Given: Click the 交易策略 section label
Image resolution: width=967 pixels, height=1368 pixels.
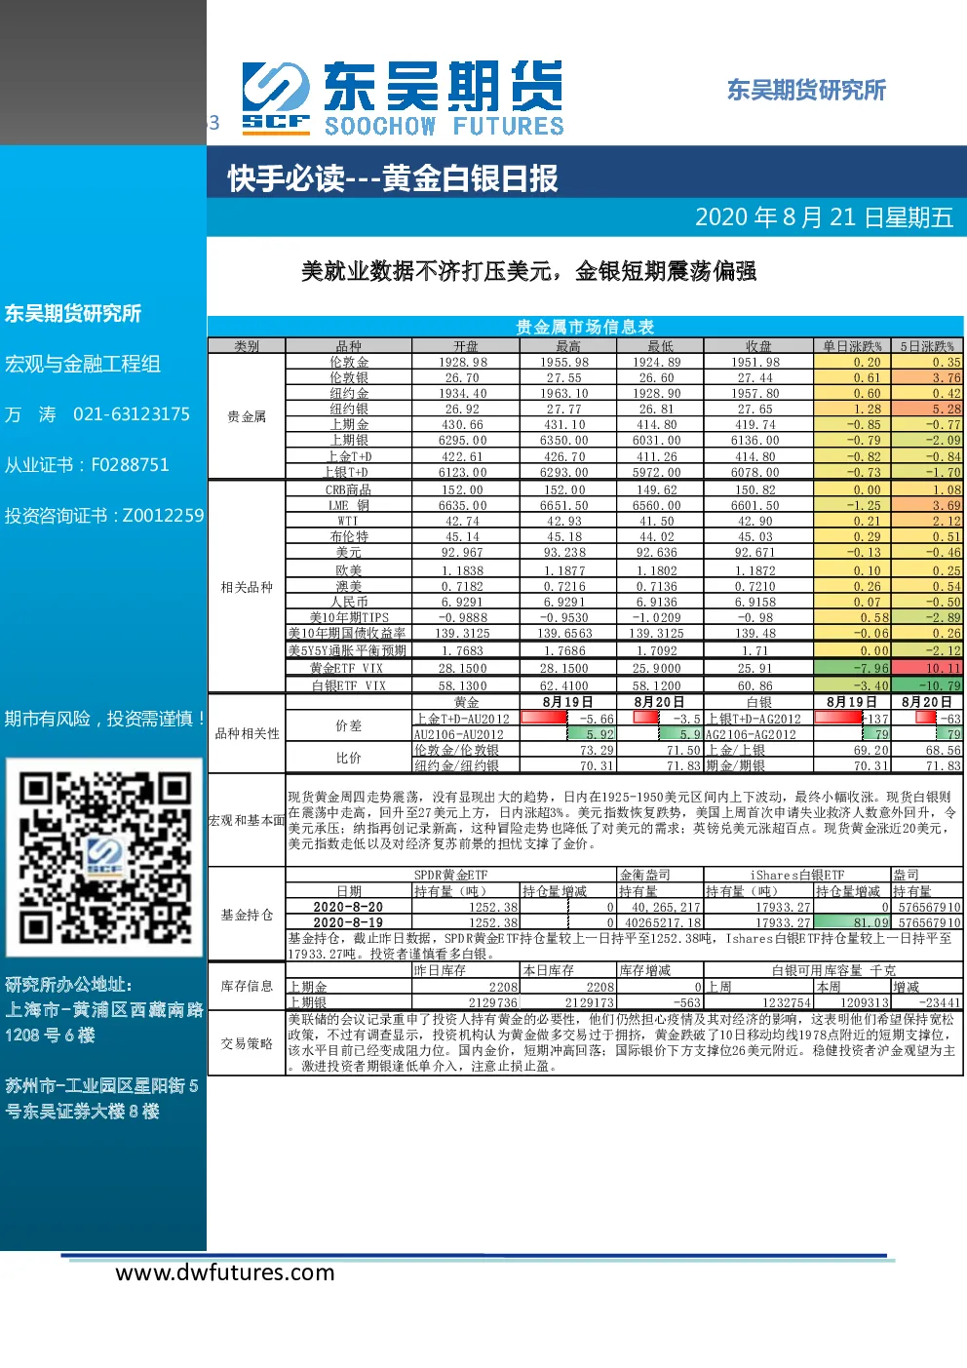Looking at the screenshot, I should click(x=247, y=1043).
